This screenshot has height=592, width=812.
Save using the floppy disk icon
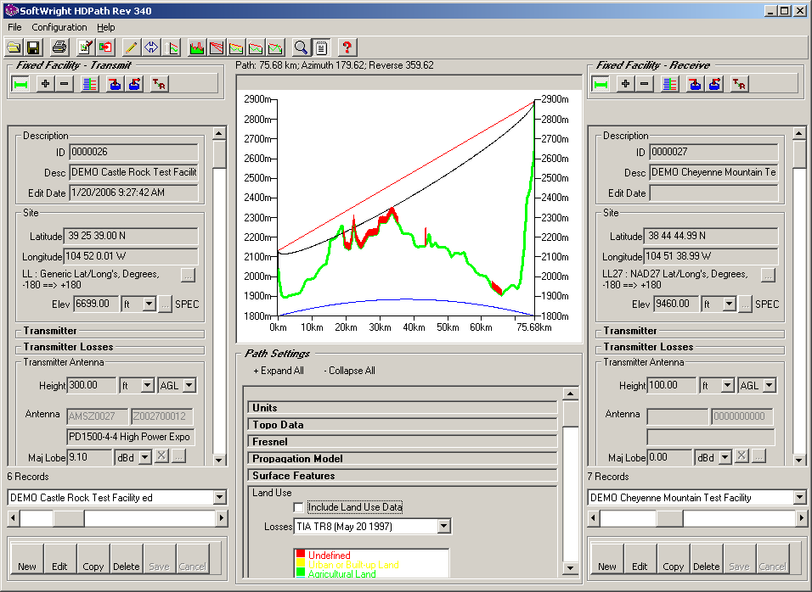pos(33,47)
